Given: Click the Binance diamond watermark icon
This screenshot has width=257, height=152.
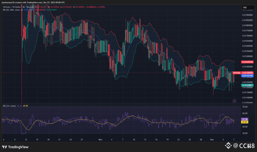Looking at the screenshot, I should [228, 145].
